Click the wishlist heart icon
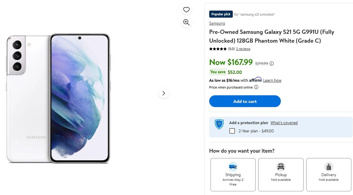 tap(186, 9)
